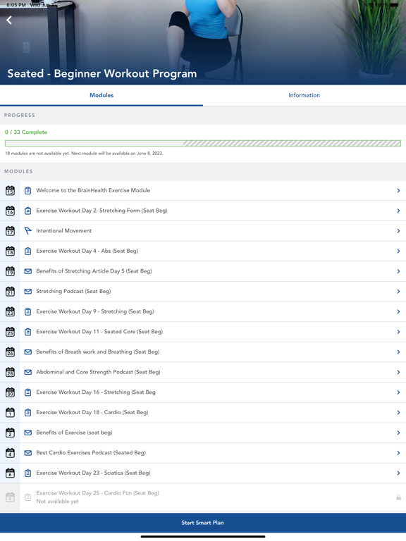Click the module progress bar

tap(203, 143)
